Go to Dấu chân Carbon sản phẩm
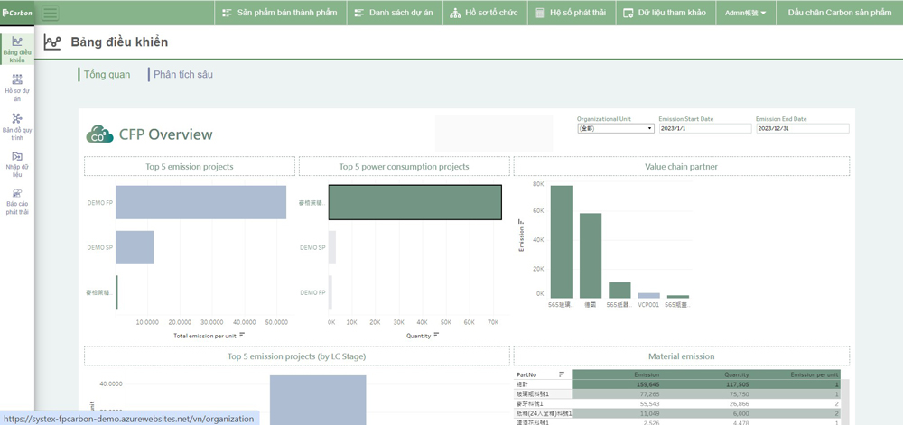The width and height of the screenshot is (903, 425). [839, 13]
